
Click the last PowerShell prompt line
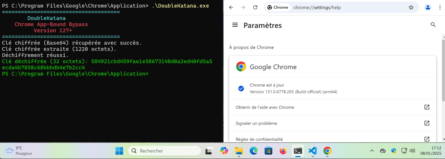coord(75,73)
